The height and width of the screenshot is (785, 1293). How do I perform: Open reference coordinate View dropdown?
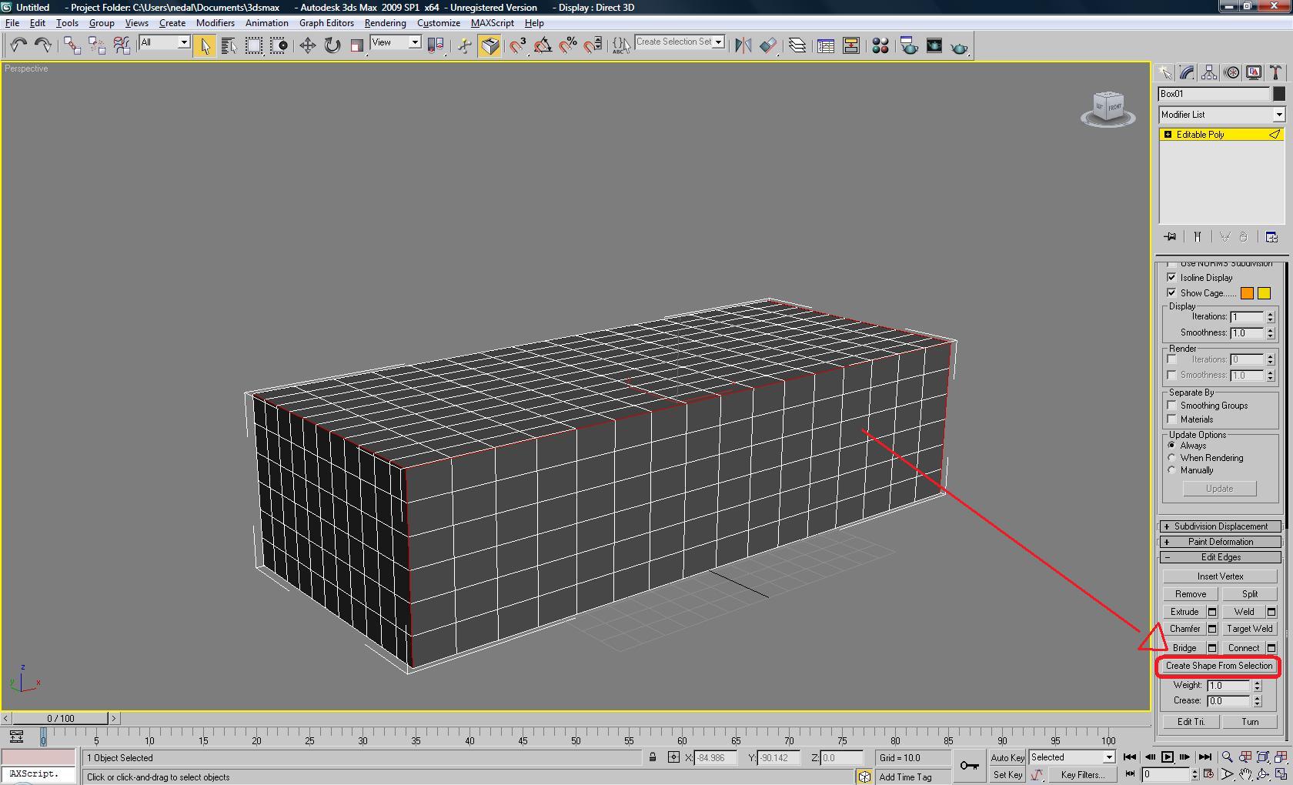coord(396,43)
